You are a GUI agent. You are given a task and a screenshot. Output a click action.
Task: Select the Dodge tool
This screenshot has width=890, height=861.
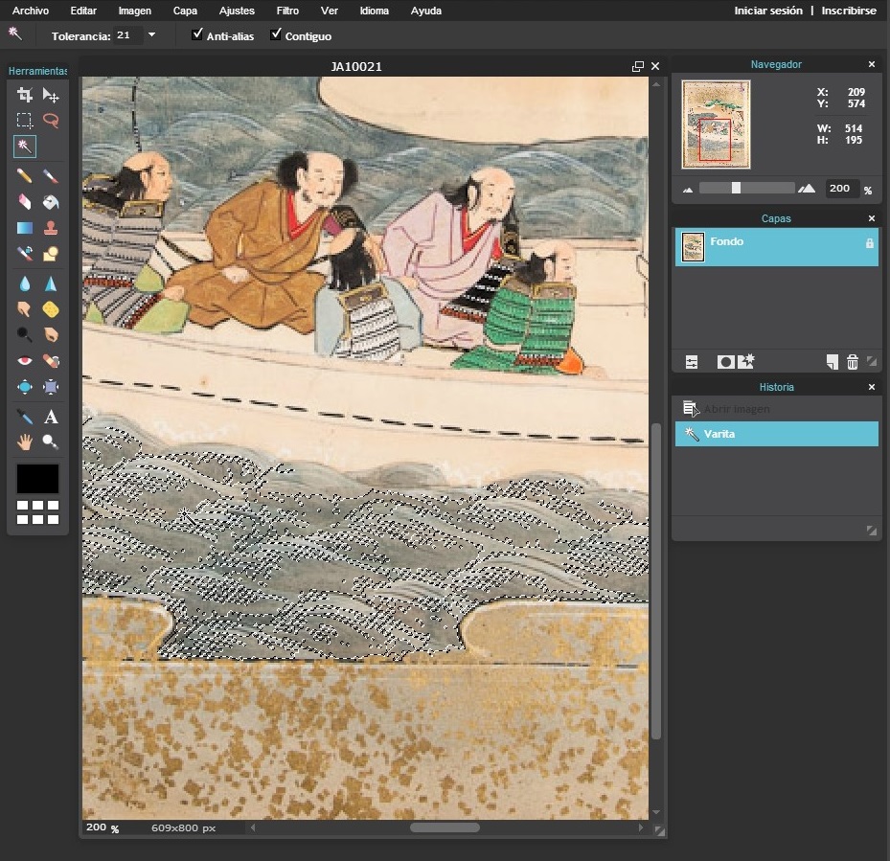[x=24, y=334]
